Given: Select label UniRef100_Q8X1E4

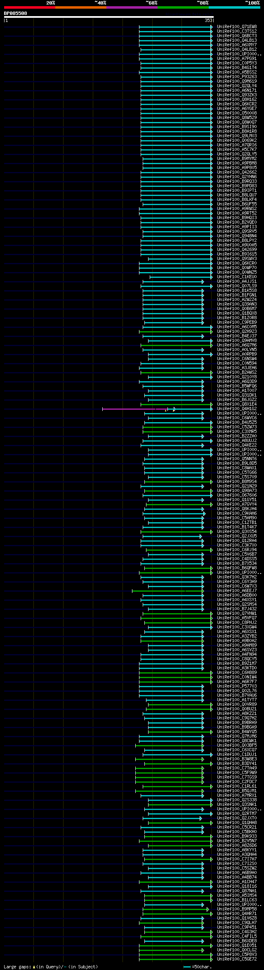Looking at the screenshot, I should pos(237,404).
